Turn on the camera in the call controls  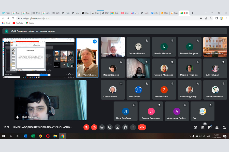point(94,127)
